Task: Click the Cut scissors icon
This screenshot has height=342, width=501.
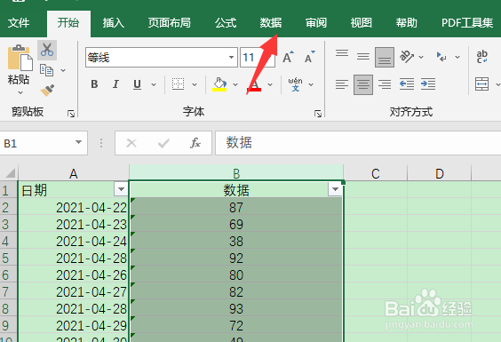Action: pyautogui.click(x=47, y=50)
